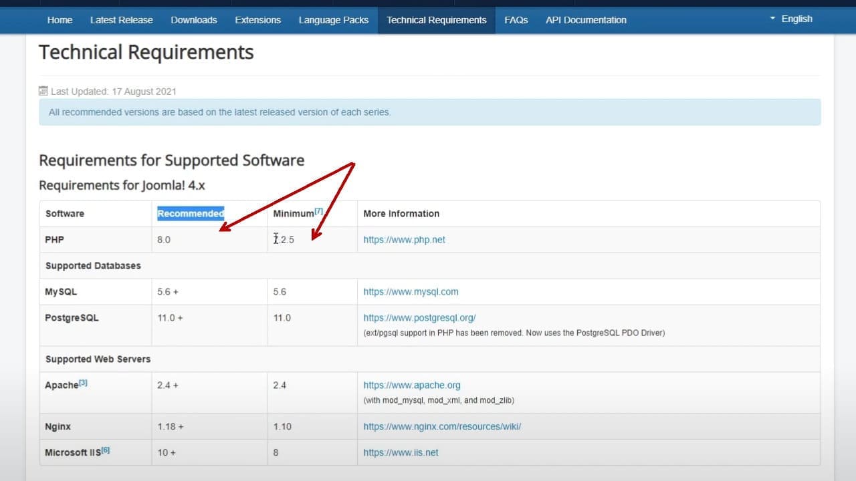This screenshot has width=856, height=481.
Task: Click the Nginx row label
Action: point(58,426)
